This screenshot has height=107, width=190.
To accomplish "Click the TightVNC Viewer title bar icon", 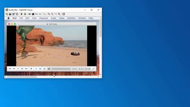I will [7, 10].
